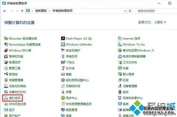
Task: Click the Windows 防火墙 firewall icon
Action: [x=6, y=50]
